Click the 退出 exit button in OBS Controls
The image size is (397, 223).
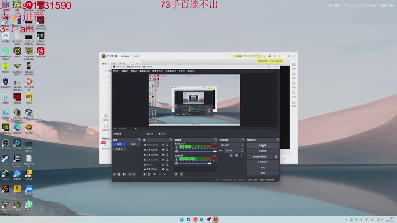263,173
